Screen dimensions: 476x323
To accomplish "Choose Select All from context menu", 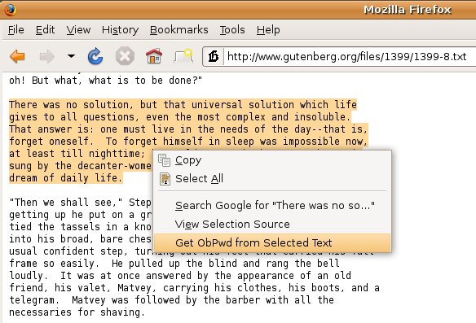I will pos(272,178).
